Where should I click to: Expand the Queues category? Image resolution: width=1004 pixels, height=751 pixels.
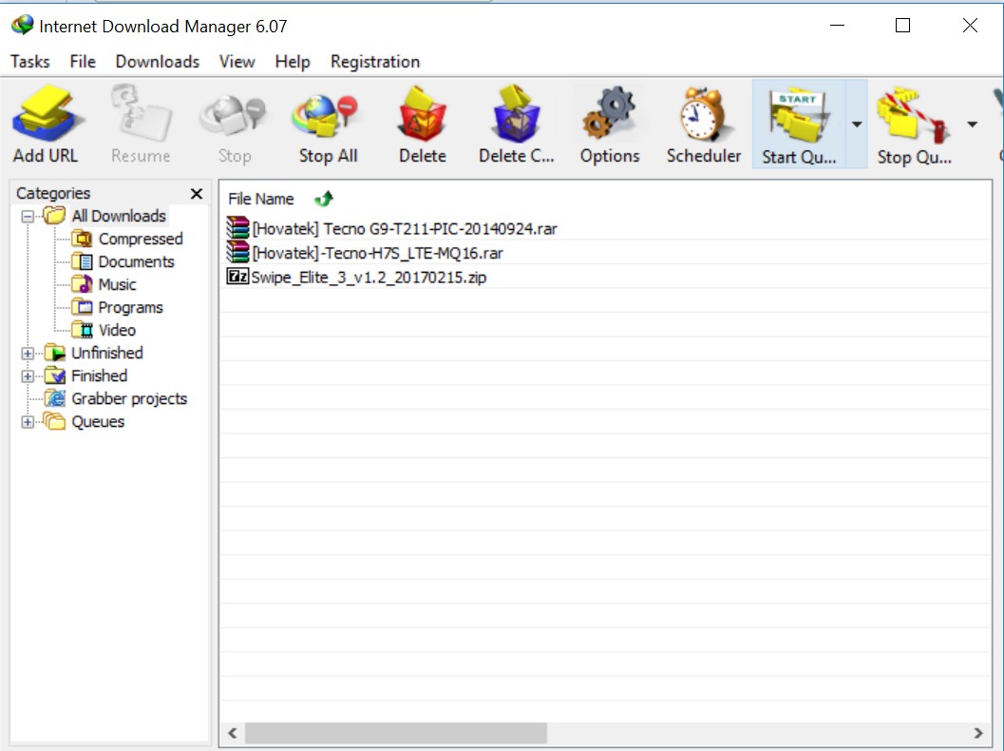click(27, 421)
